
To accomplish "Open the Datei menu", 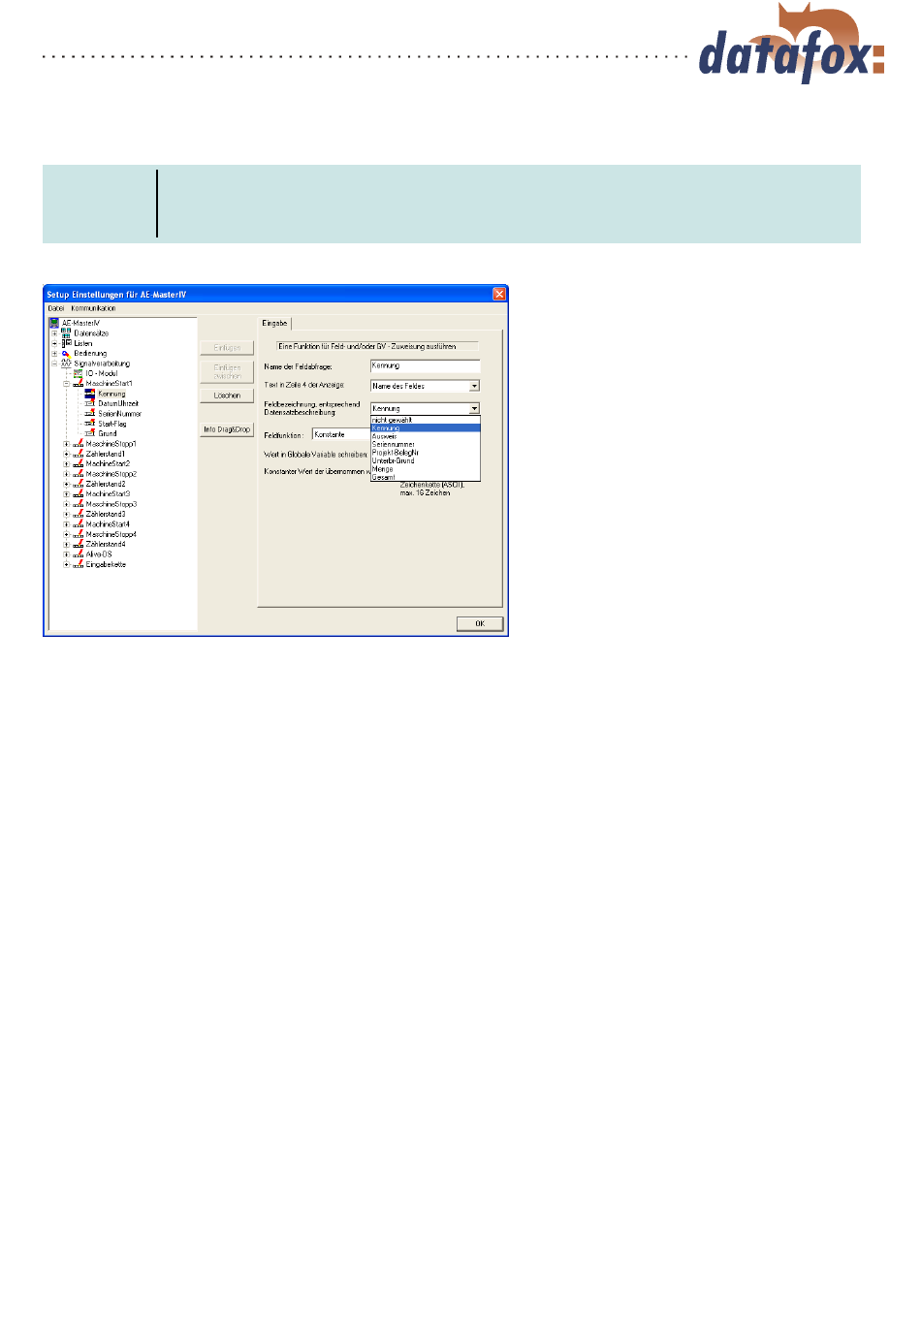I will pos(56,308).
